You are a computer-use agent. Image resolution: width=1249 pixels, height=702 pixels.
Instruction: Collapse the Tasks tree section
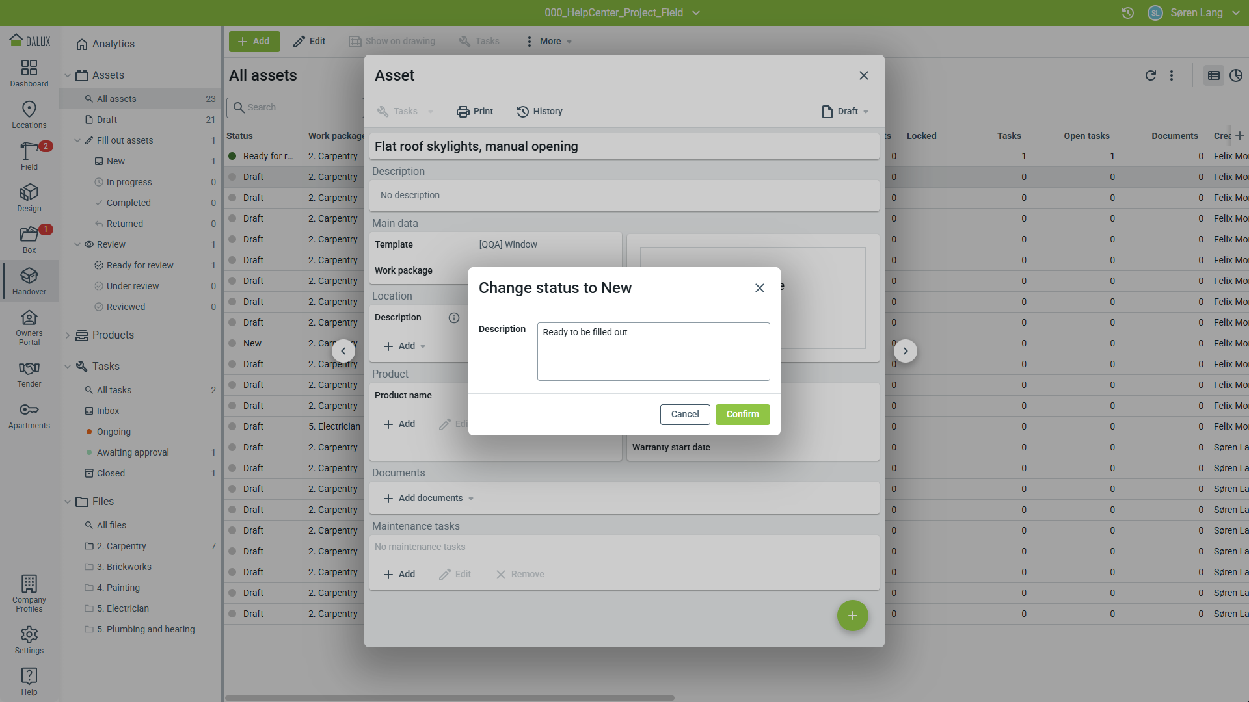click(68, 367)
